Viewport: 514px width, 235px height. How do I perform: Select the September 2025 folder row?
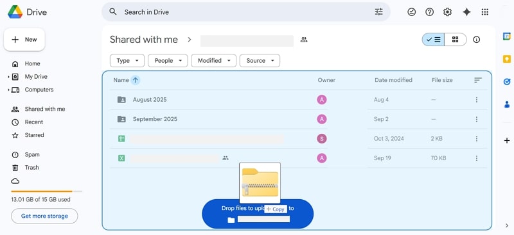[x=298, y=119]
